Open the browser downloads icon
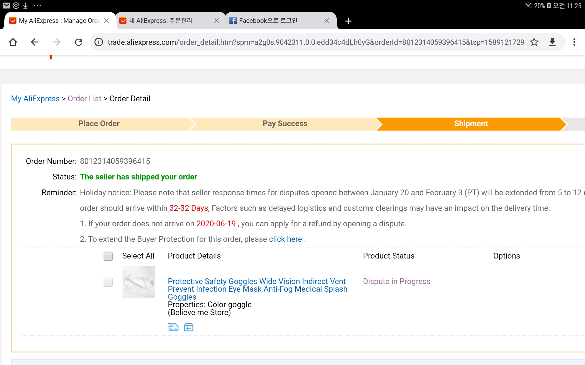The height and width of the screenshot is (365, 585). [x=552, y=42]
